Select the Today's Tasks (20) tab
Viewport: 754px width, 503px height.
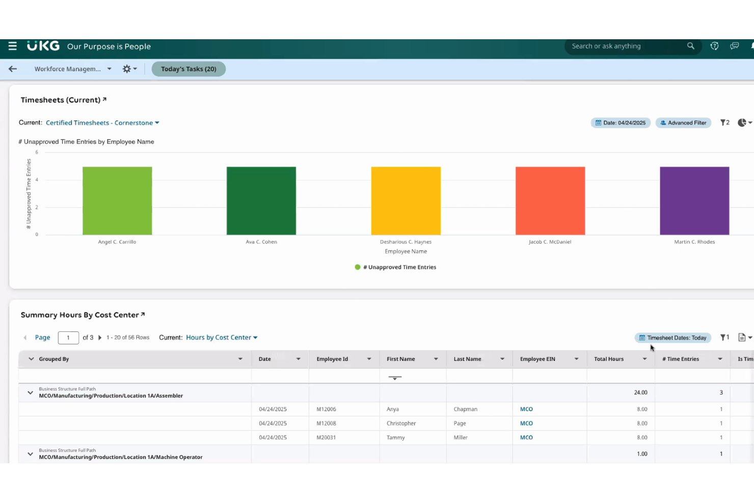tap(188, 69)
